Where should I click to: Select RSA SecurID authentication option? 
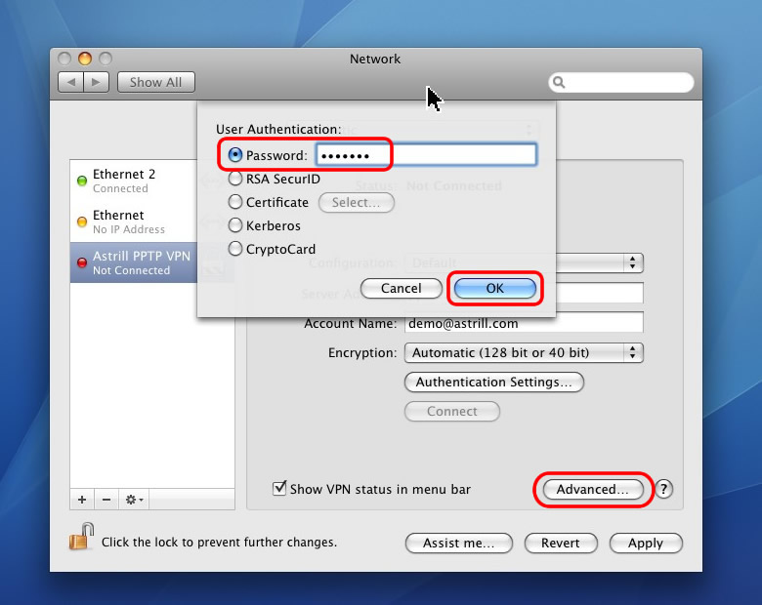click(x=234, y=179)
